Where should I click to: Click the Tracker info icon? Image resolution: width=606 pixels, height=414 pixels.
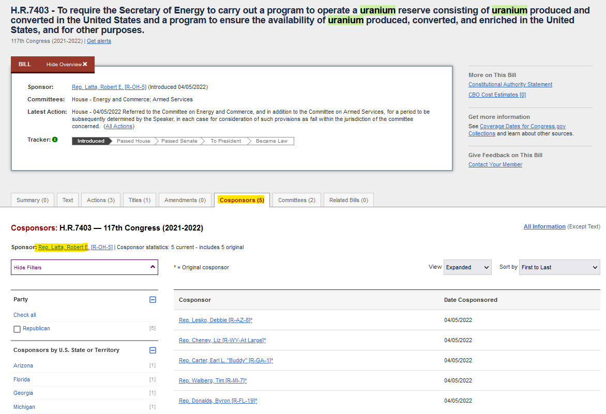pos(55,140)
